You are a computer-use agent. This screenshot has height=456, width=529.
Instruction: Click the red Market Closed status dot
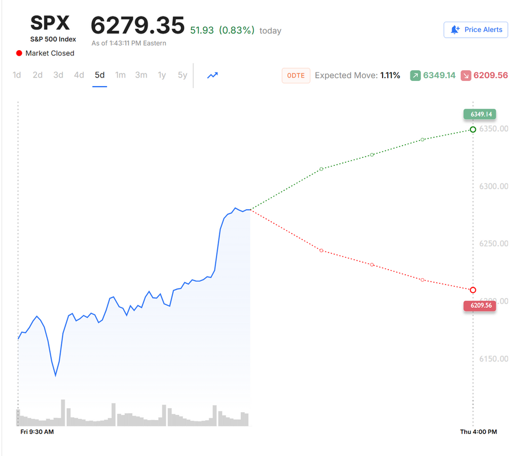tap(19, 53)
